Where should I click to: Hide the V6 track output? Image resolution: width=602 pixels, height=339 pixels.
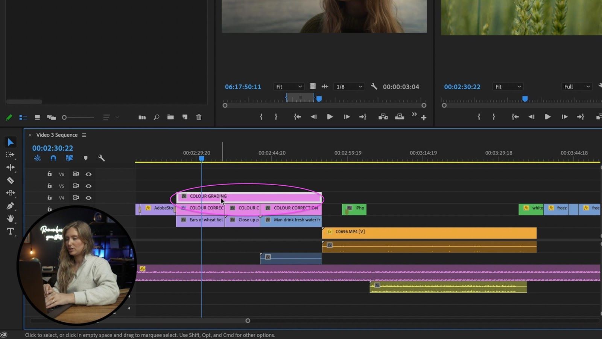point(88,174)
